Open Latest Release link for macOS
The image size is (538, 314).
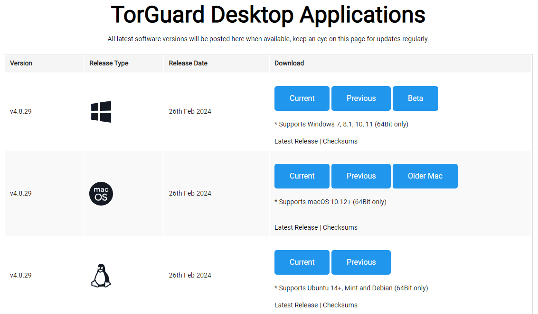click(296, 227)
